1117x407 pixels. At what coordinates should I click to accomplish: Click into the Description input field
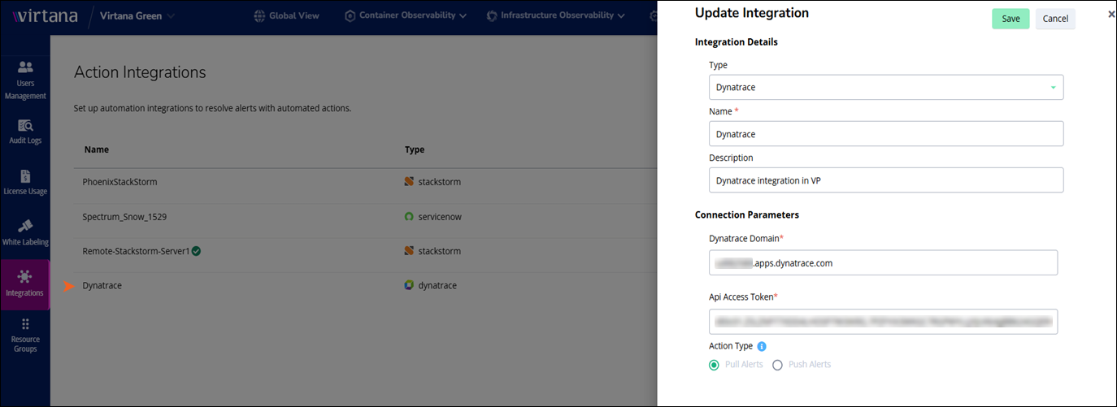tap(886, 180)
